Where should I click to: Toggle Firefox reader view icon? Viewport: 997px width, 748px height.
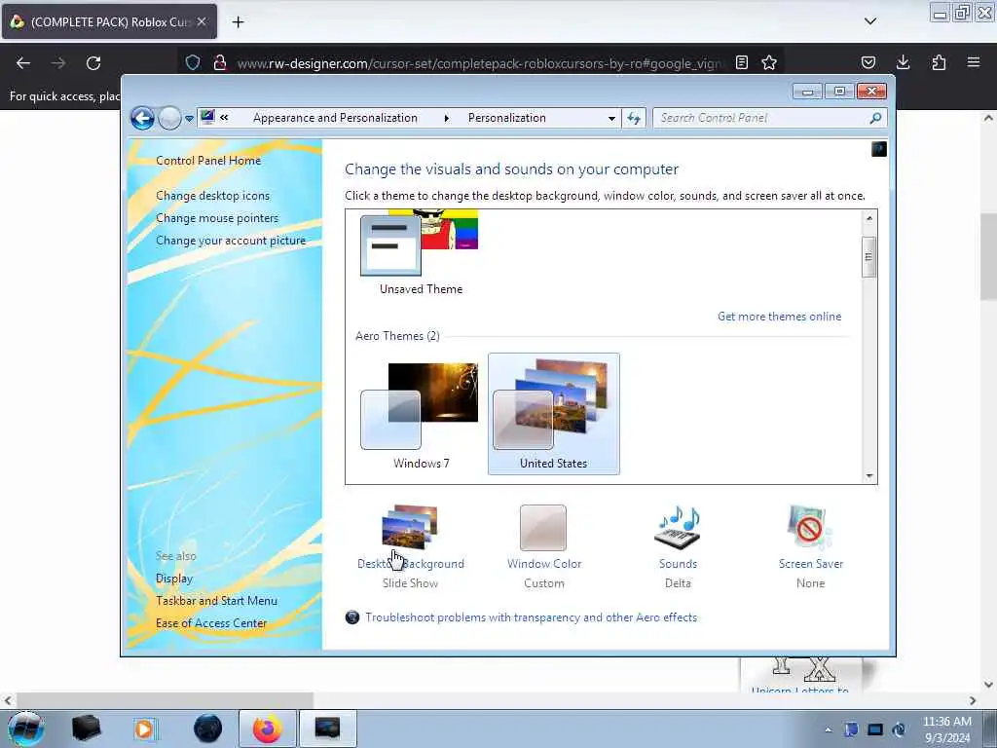click(741, 62)
